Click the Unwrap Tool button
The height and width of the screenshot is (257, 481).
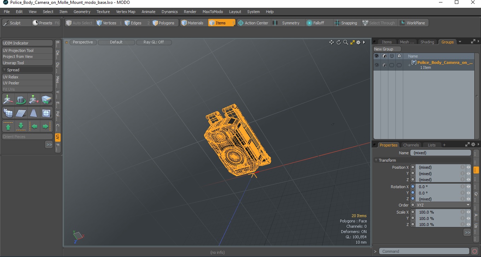(x=28, y=63)
